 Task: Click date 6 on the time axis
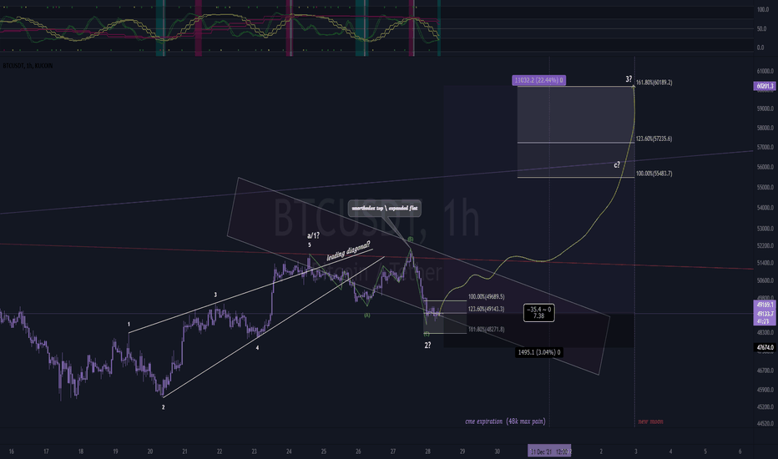[x=740, y=451]
